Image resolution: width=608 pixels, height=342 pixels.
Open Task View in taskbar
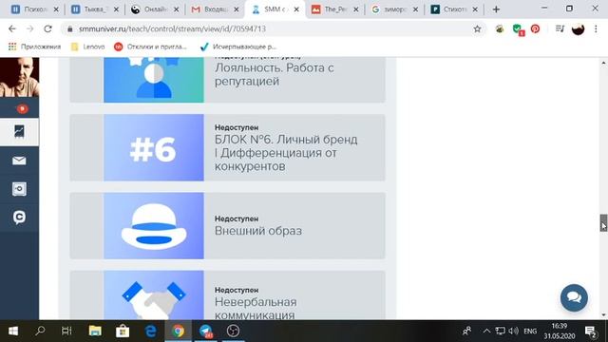click(66, 332)
